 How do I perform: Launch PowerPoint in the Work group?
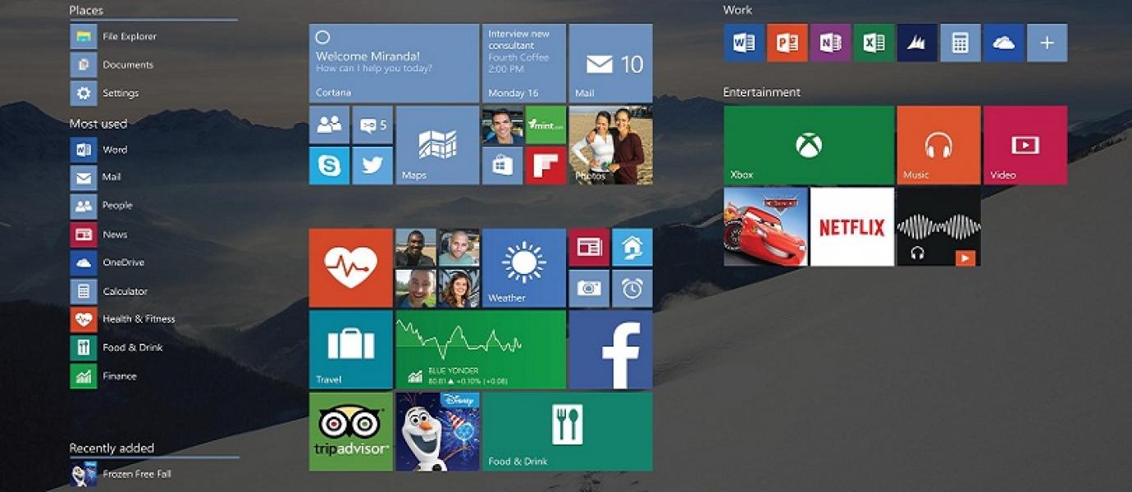pyautogui.click(x=787, y=43)
